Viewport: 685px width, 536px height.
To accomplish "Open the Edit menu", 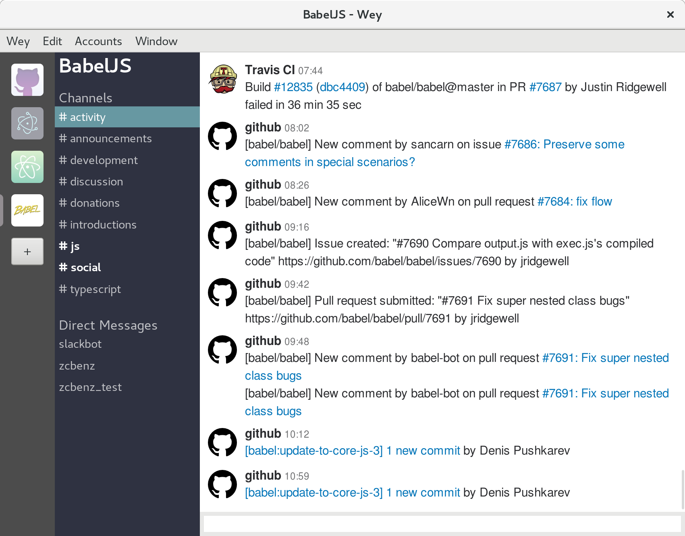I will 52,41.
